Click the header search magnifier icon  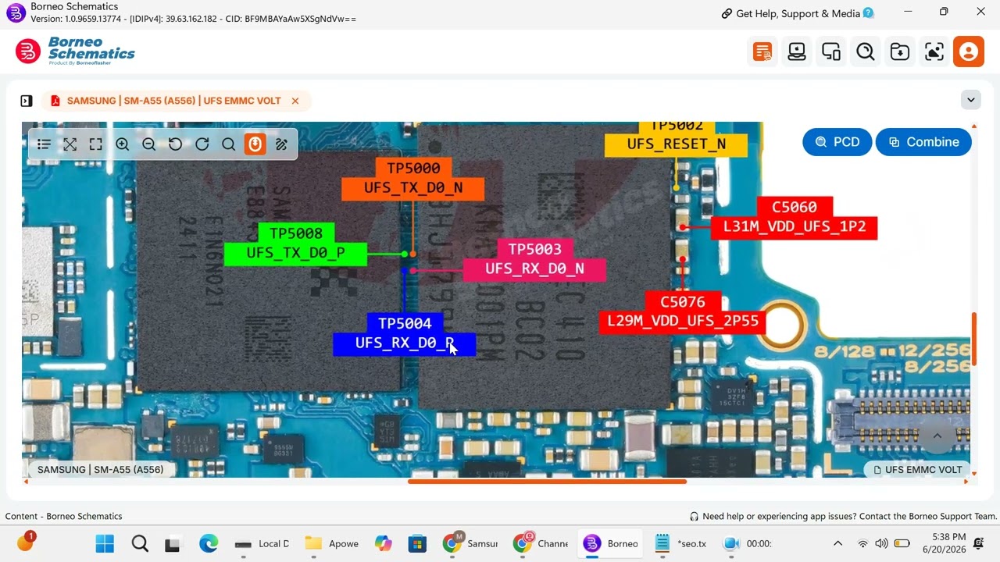866,52
